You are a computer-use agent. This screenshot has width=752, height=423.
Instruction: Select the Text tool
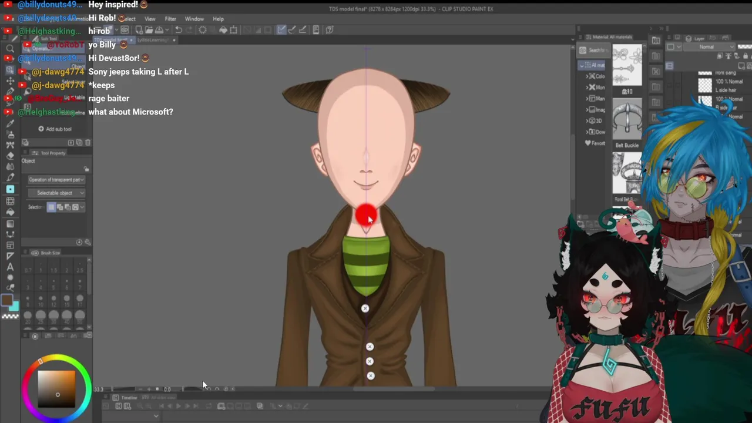coord(10,267)
